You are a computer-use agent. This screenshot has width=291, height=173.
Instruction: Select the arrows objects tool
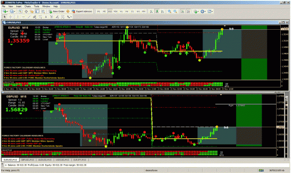[x=68, y=17]
